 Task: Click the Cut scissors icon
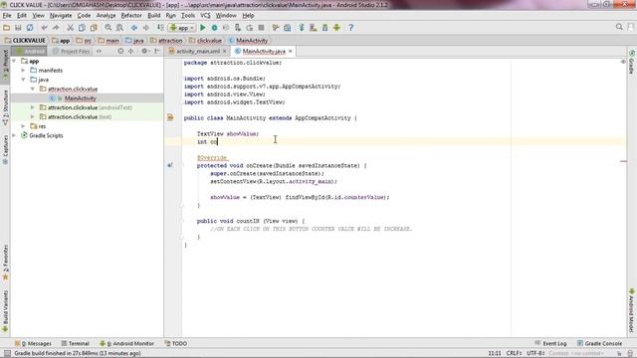tap(70, 28)
